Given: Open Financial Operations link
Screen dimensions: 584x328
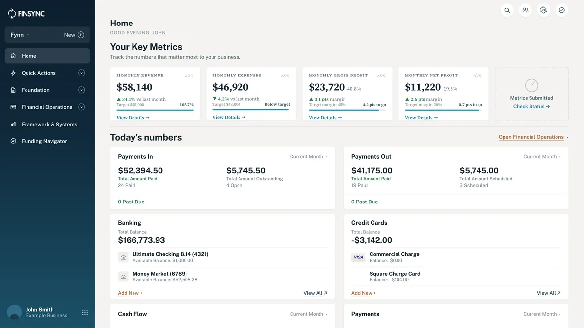Looking at the screenshot, I should point(531,137).
